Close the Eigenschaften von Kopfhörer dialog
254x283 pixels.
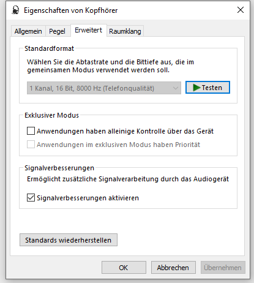point(241,10)
